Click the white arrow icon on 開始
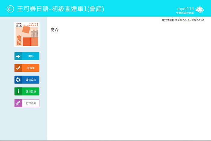The image size is (211, 141). [x=18, y=56]
